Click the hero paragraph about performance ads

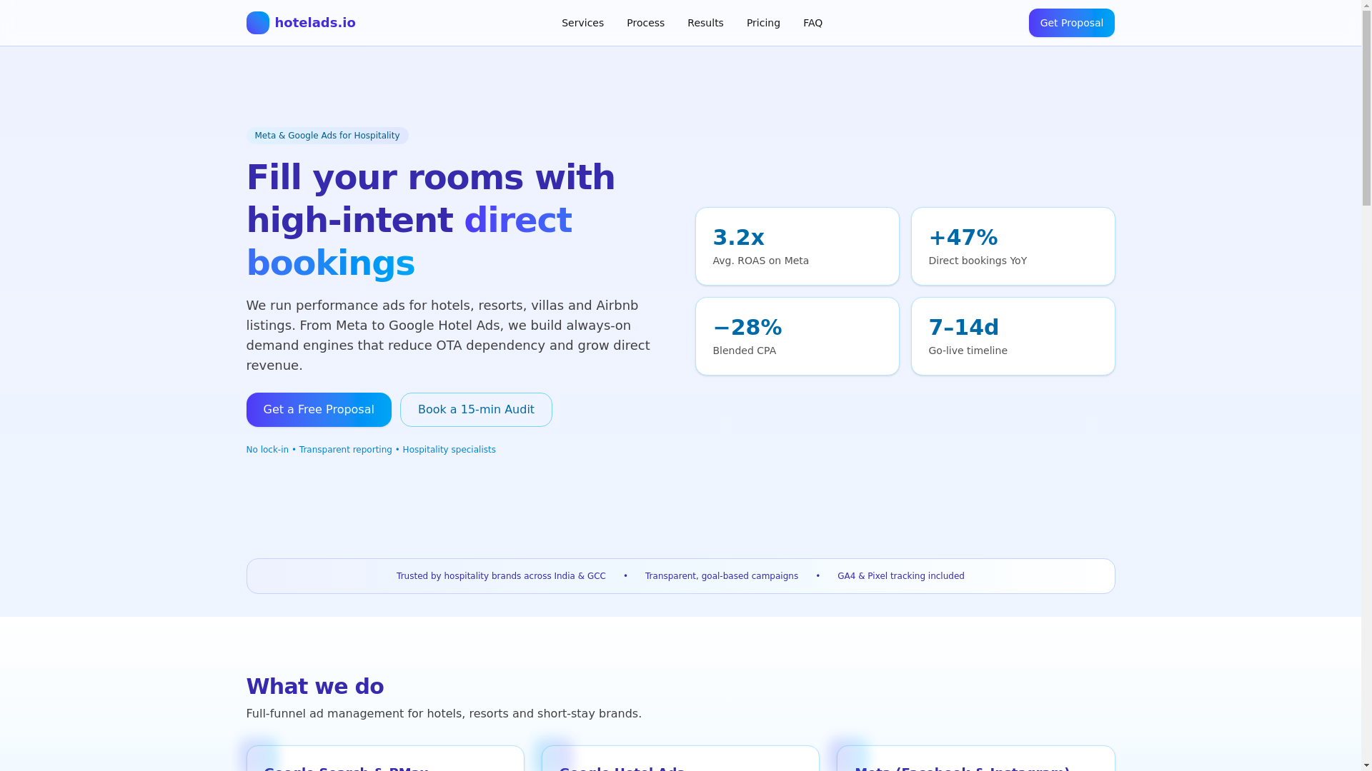coord(449,336)
